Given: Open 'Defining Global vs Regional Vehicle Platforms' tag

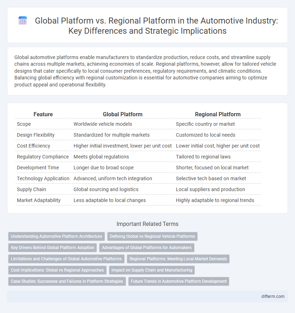Looking at the screenshot, I should coord(152,236).
